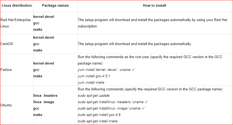Click kernel-devel in the Red Hat row
This screenshot has width=233, height=125.
point(44,17)
